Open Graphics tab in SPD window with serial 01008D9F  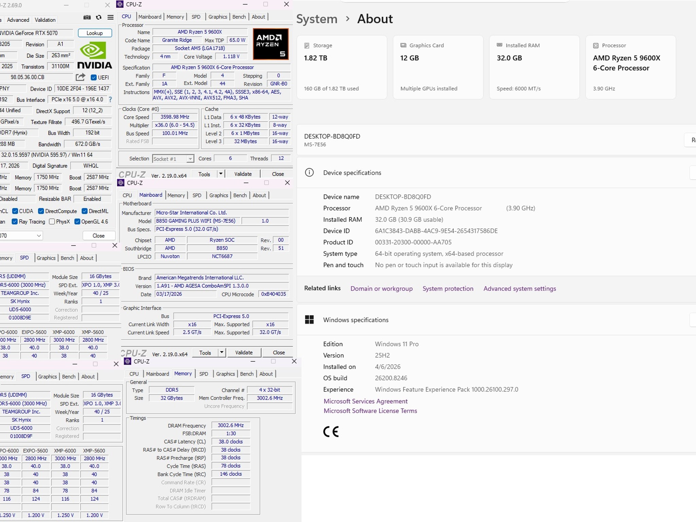47,377
